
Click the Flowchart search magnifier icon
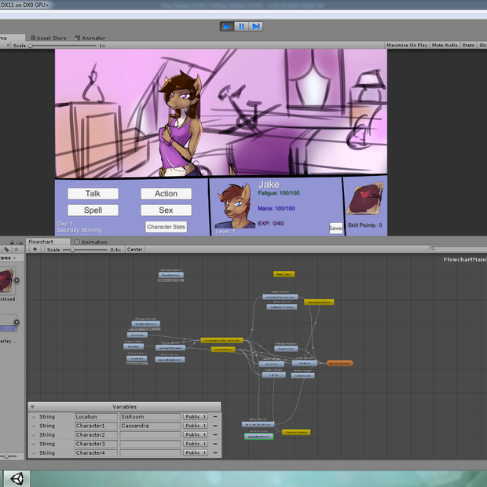(x=433, y=249)
